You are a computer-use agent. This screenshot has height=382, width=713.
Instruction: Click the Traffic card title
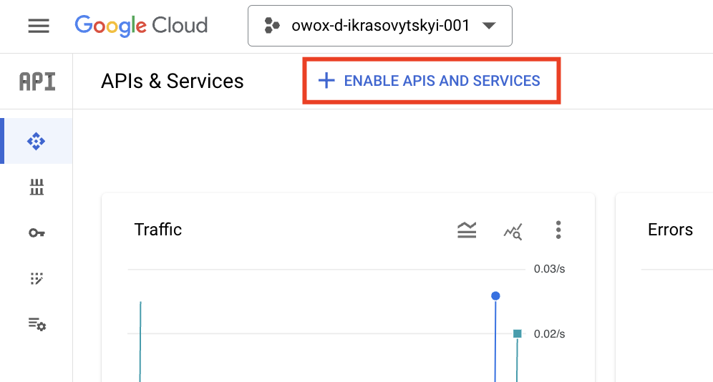tap(157, 230)
